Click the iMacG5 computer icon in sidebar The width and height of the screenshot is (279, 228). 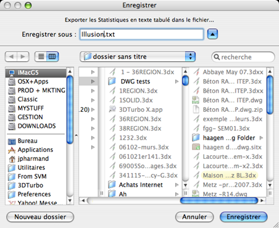click(12, 72)
